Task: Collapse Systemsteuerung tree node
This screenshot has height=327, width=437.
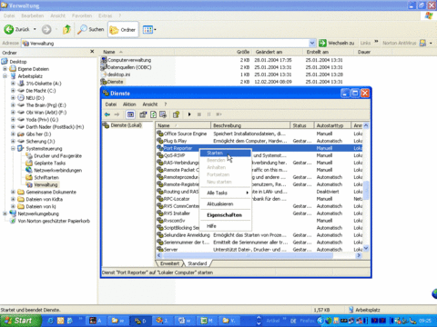Action: point(13,148)
